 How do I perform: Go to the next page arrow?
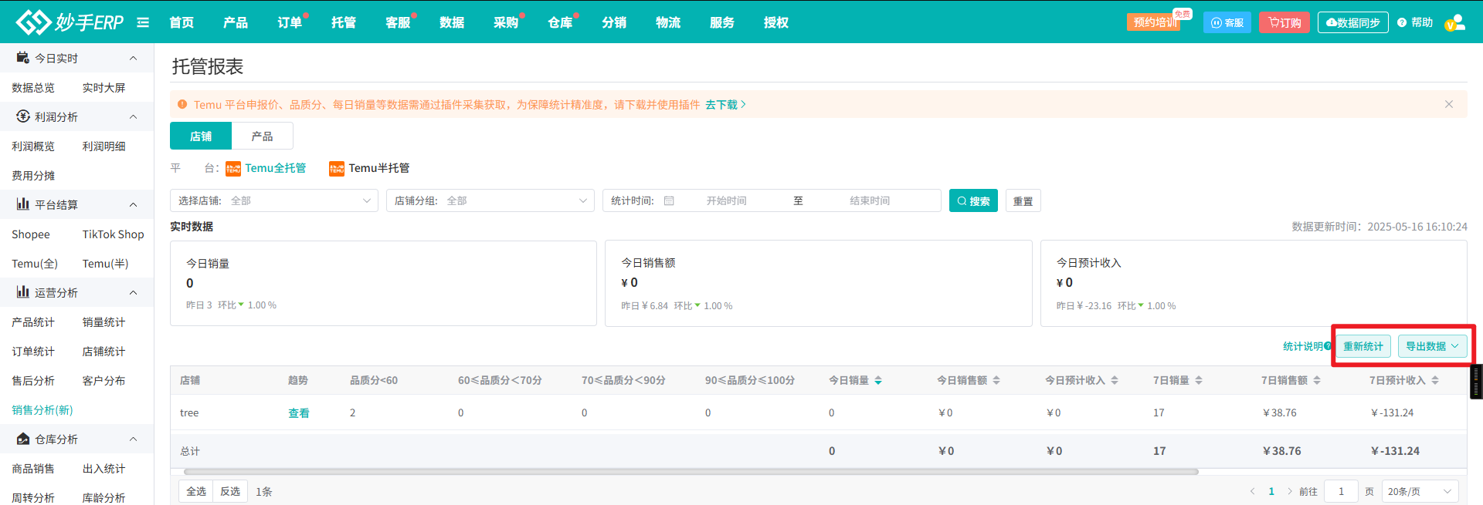click(x=1289, y=491)
